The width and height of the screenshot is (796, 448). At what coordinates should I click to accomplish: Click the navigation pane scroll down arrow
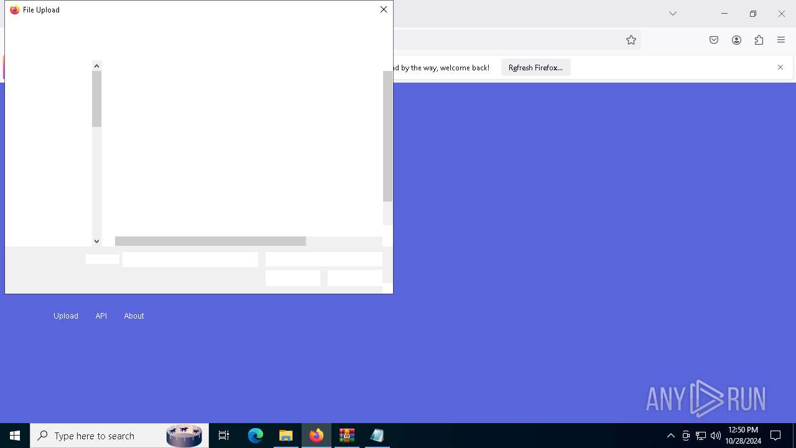pyautogui.click(x=96, y=241)
